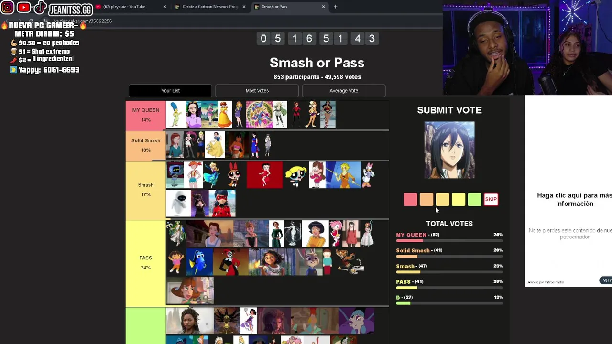Click the Smash 17% tier label
This screenshot has height=344, width=612.
point(146,190)
